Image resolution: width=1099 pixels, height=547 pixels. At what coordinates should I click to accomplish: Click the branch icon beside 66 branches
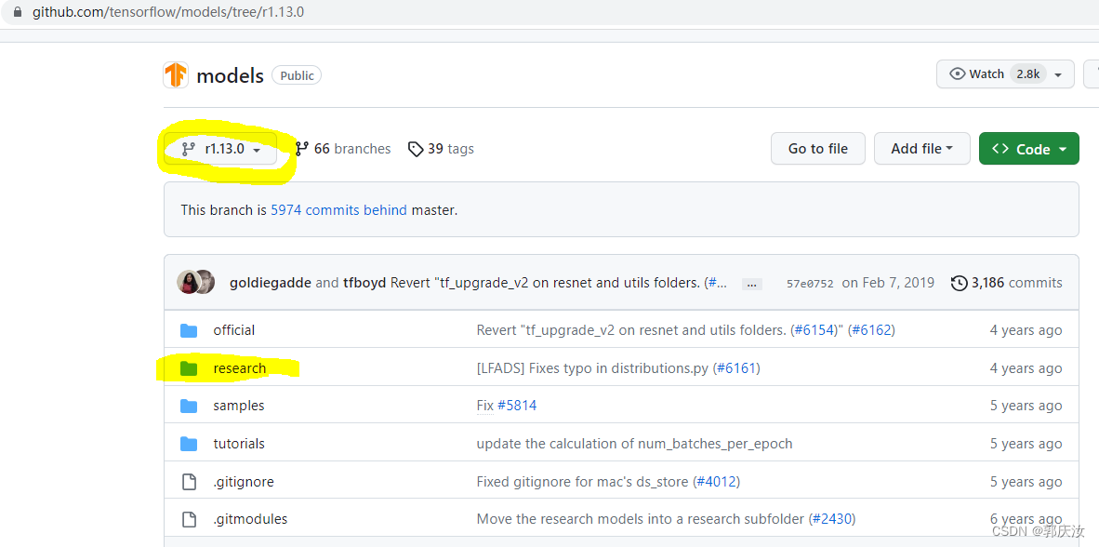[302, 149]
